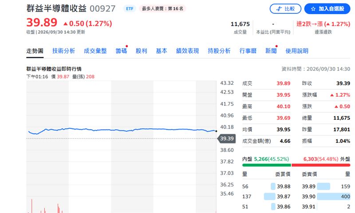Screen dimensions: 355x213
Task: Open the 最多人瀏覽 第16名 ranking tag
Action: click(x=162, y=9)
